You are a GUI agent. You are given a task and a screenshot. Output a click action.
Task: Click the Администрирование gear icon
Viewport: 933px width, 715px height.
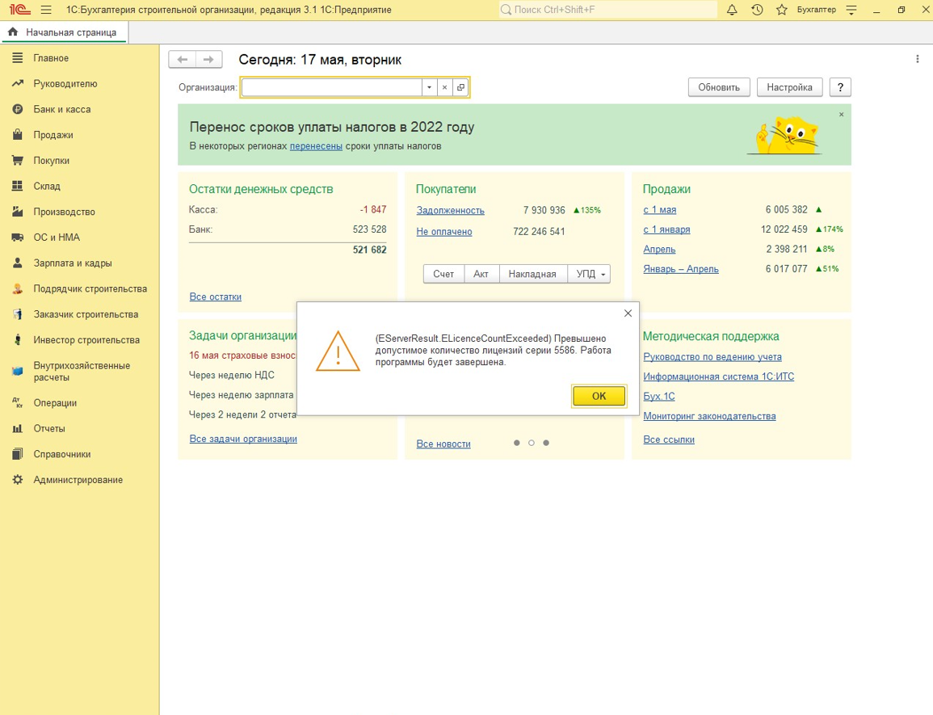(x=18, y=480)
